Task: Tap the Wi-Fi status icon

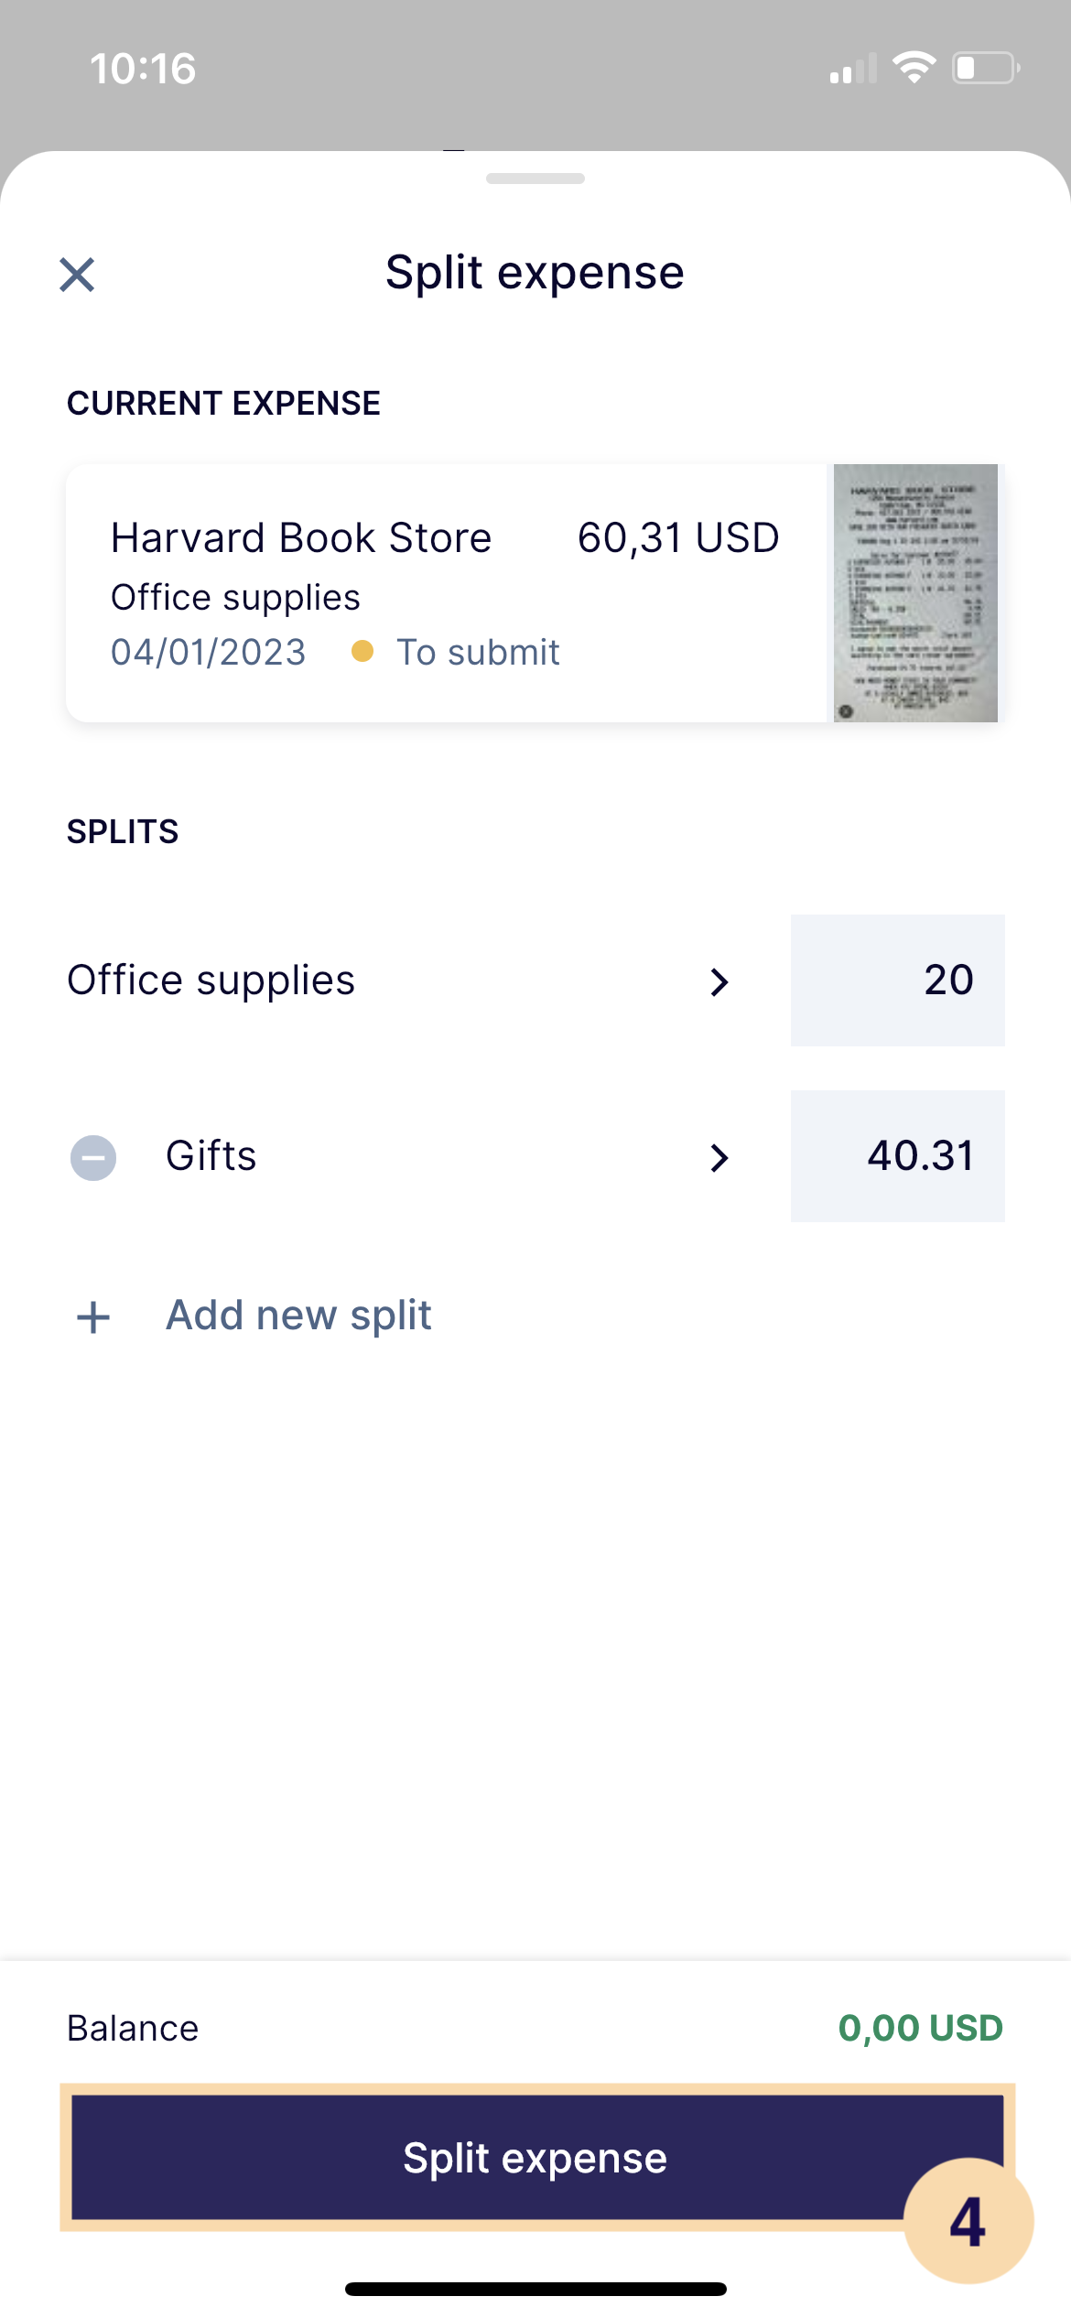Action: click(x=914, y=68)
